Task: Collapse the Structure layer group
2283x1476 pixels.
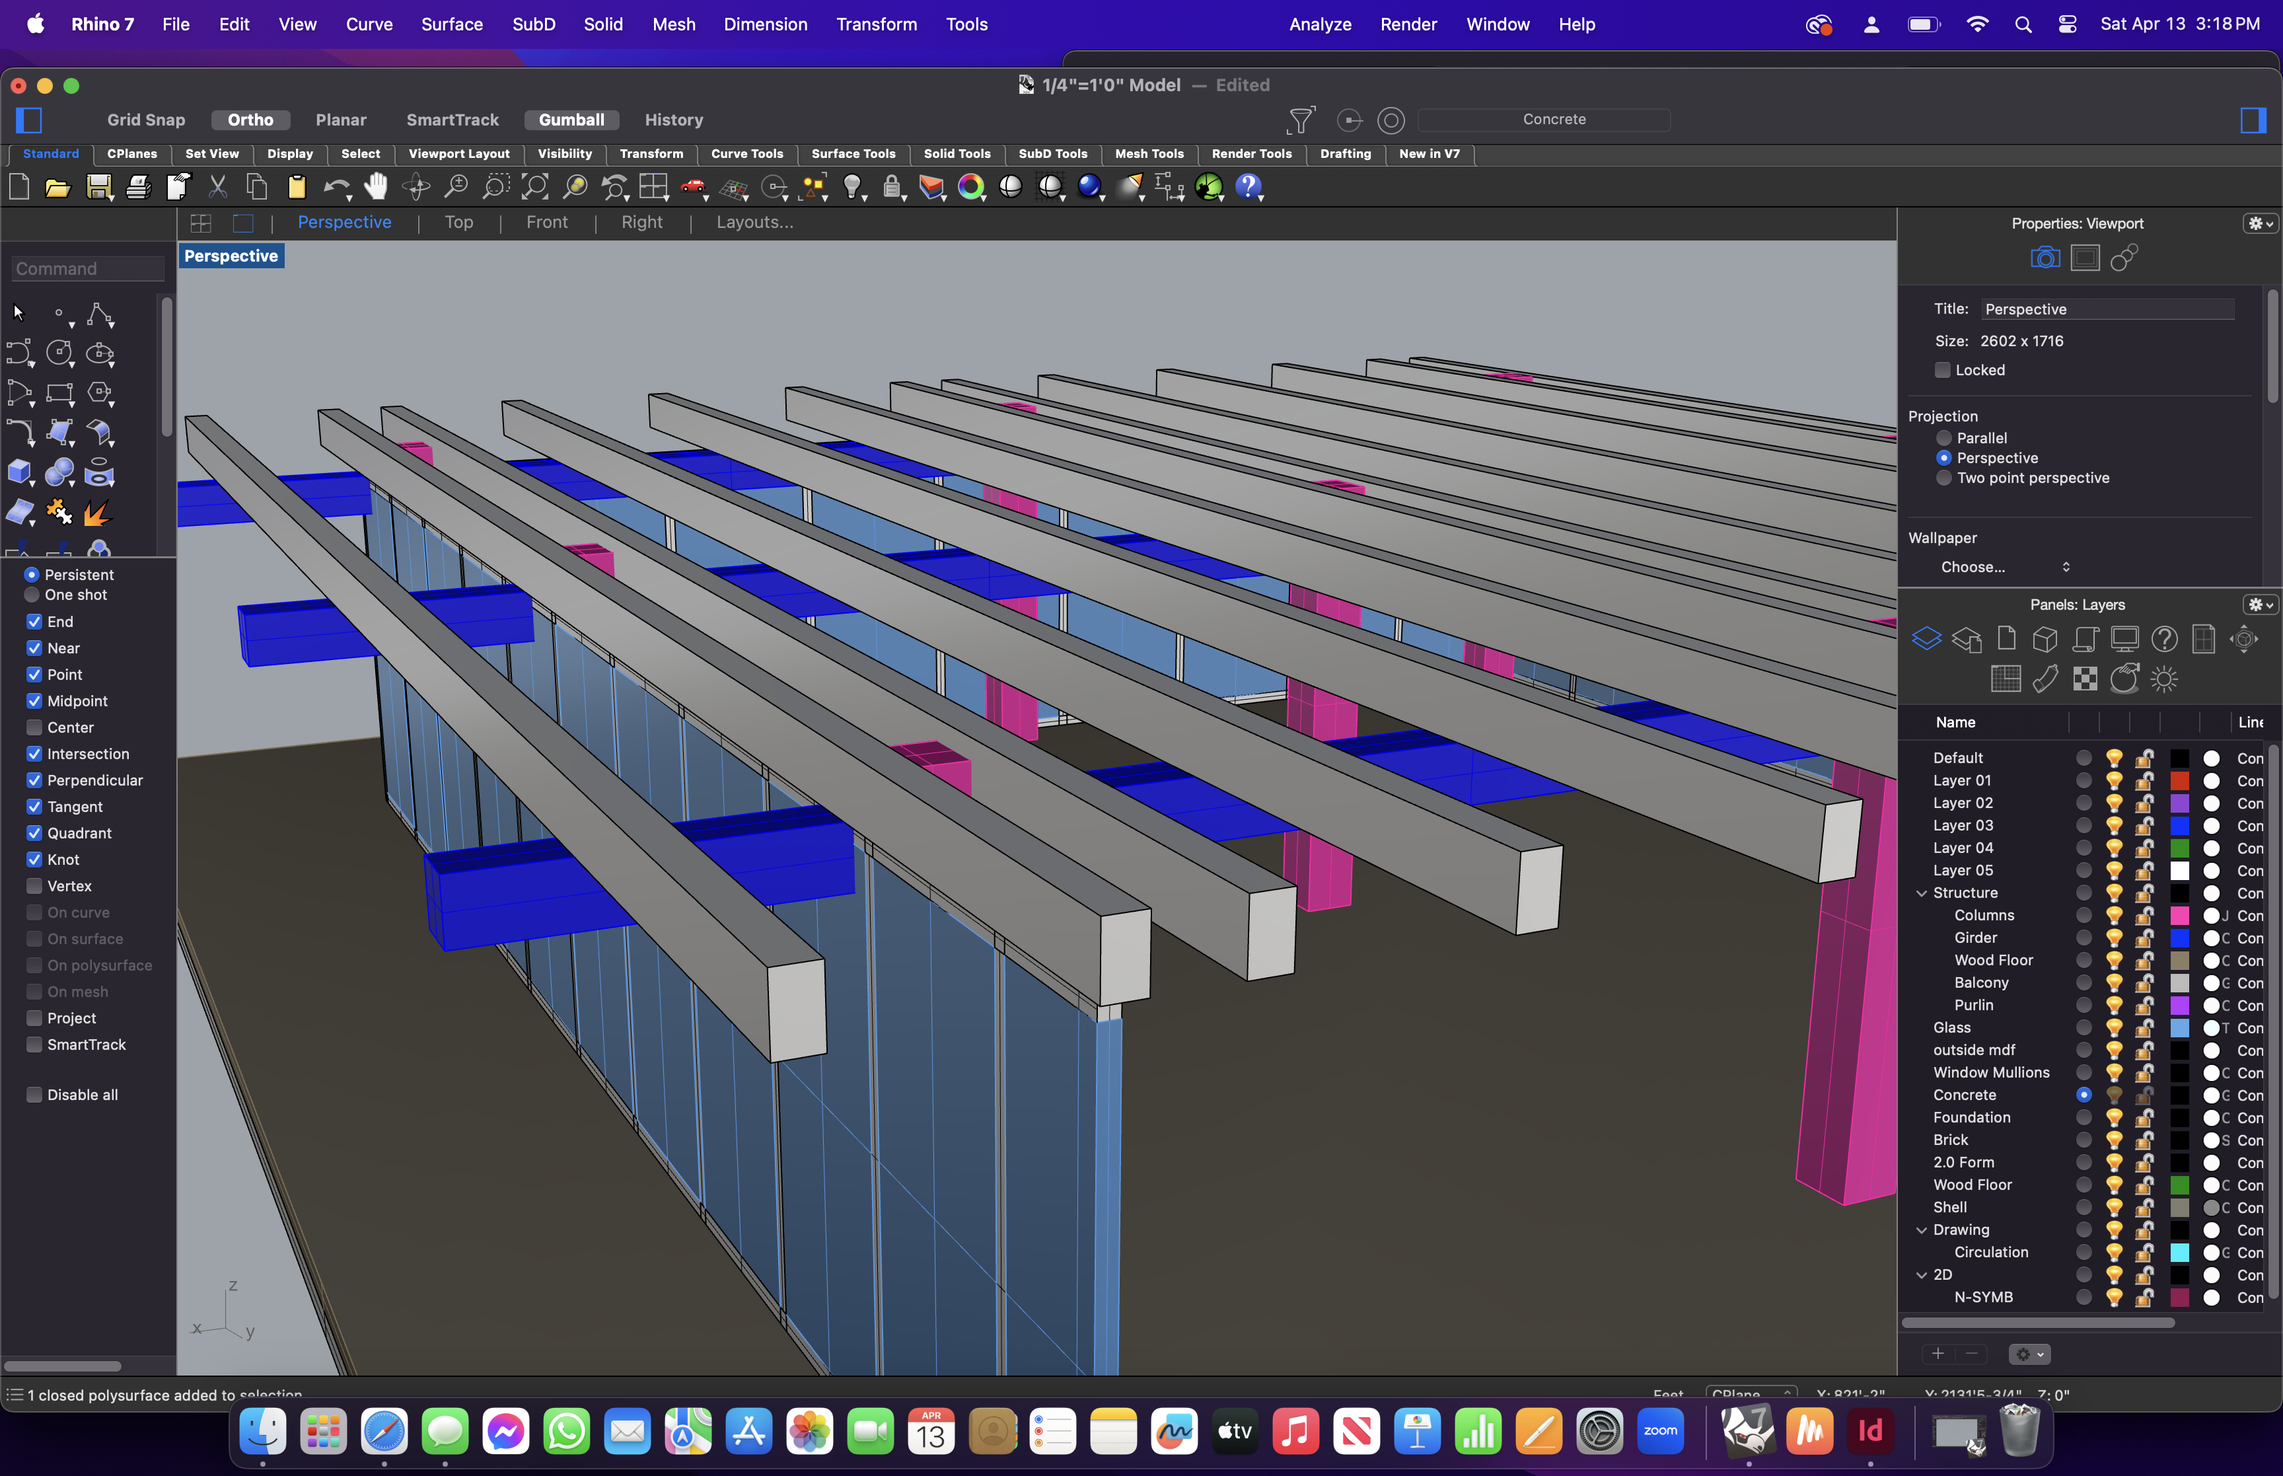Action: (x=1923, y=893)
